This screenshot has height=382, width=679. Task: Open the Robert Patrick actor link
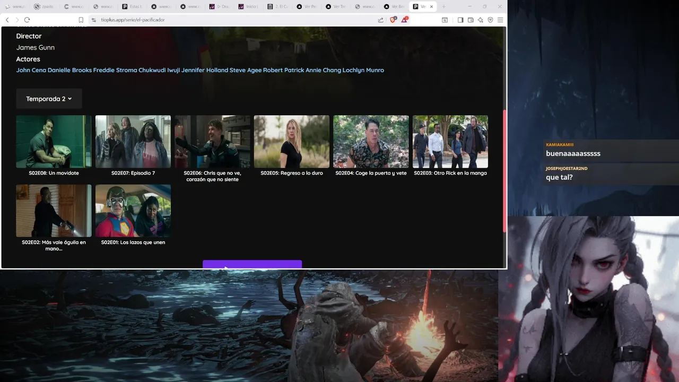[x=283, y=70]
